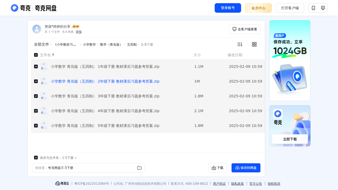Uncheck the 4年级下册 file checkbox
The image size is (338, 190).
(36, 111)
